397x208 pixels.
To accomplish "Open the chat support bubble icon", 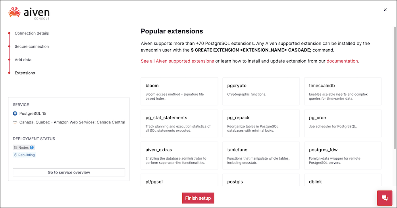I will (385, 198).
